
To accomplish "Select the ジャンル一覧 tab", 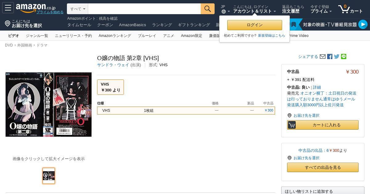I will point(37,36).
